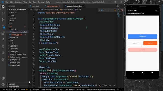Open the Explorer view in activity bar
The image size is (163, 91).
(3, 7)
